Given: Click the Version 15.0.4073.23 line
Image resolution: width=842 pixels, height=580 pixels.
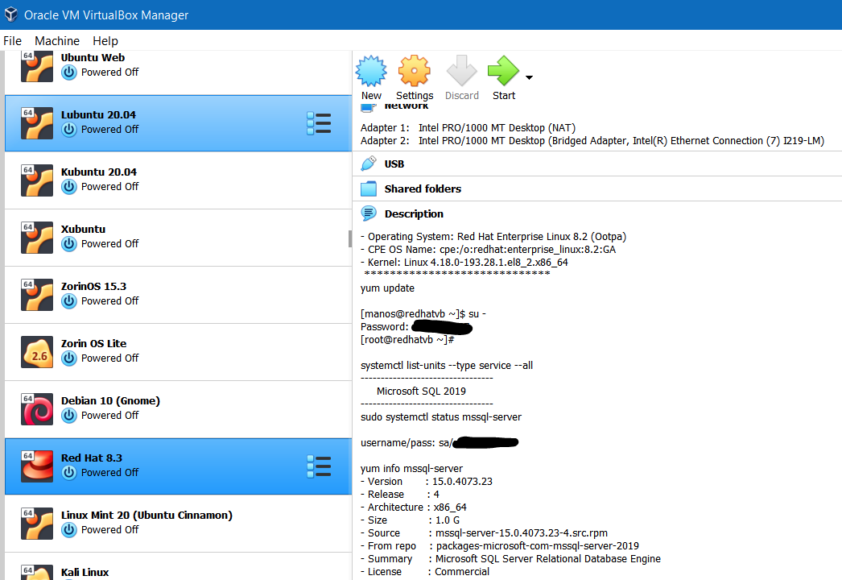Looking at the screenshot, I should tap(427, 482).
